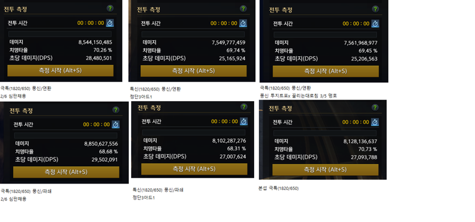Click 측정 시작 (Alt+S) under 25,206,563 DPS
The width and height of the screenshot is (475, 222).
[x=325, y=71]
